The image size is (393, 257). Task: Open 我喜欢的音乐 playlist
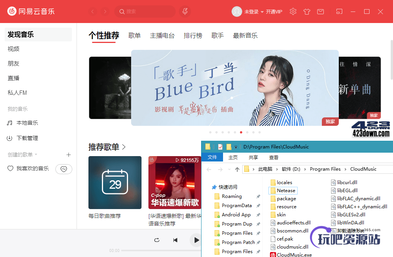28,168
